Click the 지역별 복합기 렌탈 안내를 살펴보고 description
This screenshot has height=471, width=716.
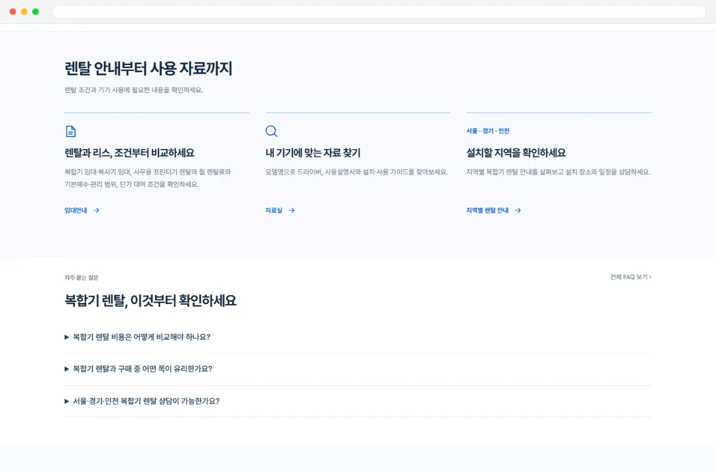[x=558, y=172]
